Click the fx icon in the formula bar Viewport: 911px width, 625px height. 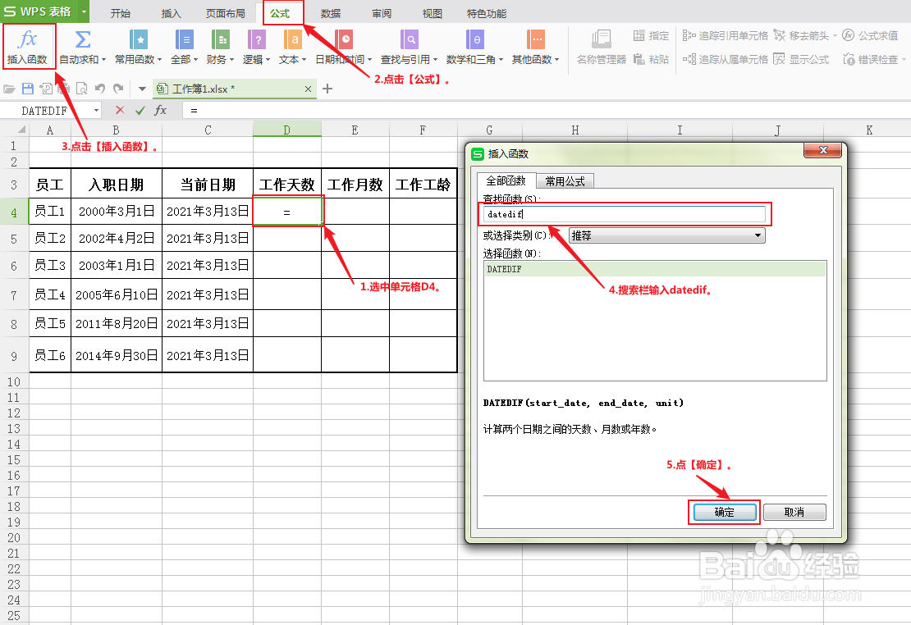click(160, 110)
